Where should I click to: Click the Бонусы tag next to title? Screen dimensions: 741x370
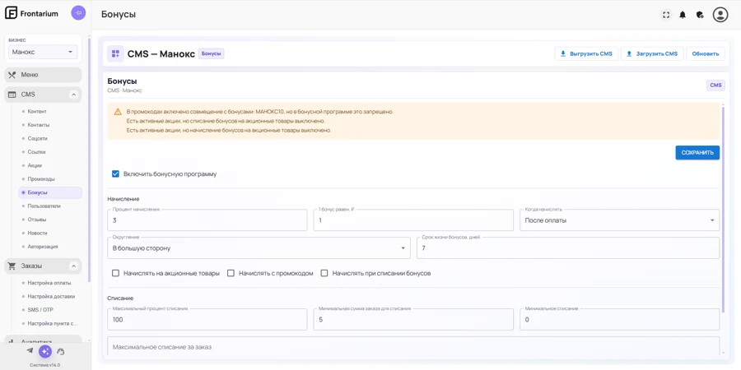coord(211,53)
